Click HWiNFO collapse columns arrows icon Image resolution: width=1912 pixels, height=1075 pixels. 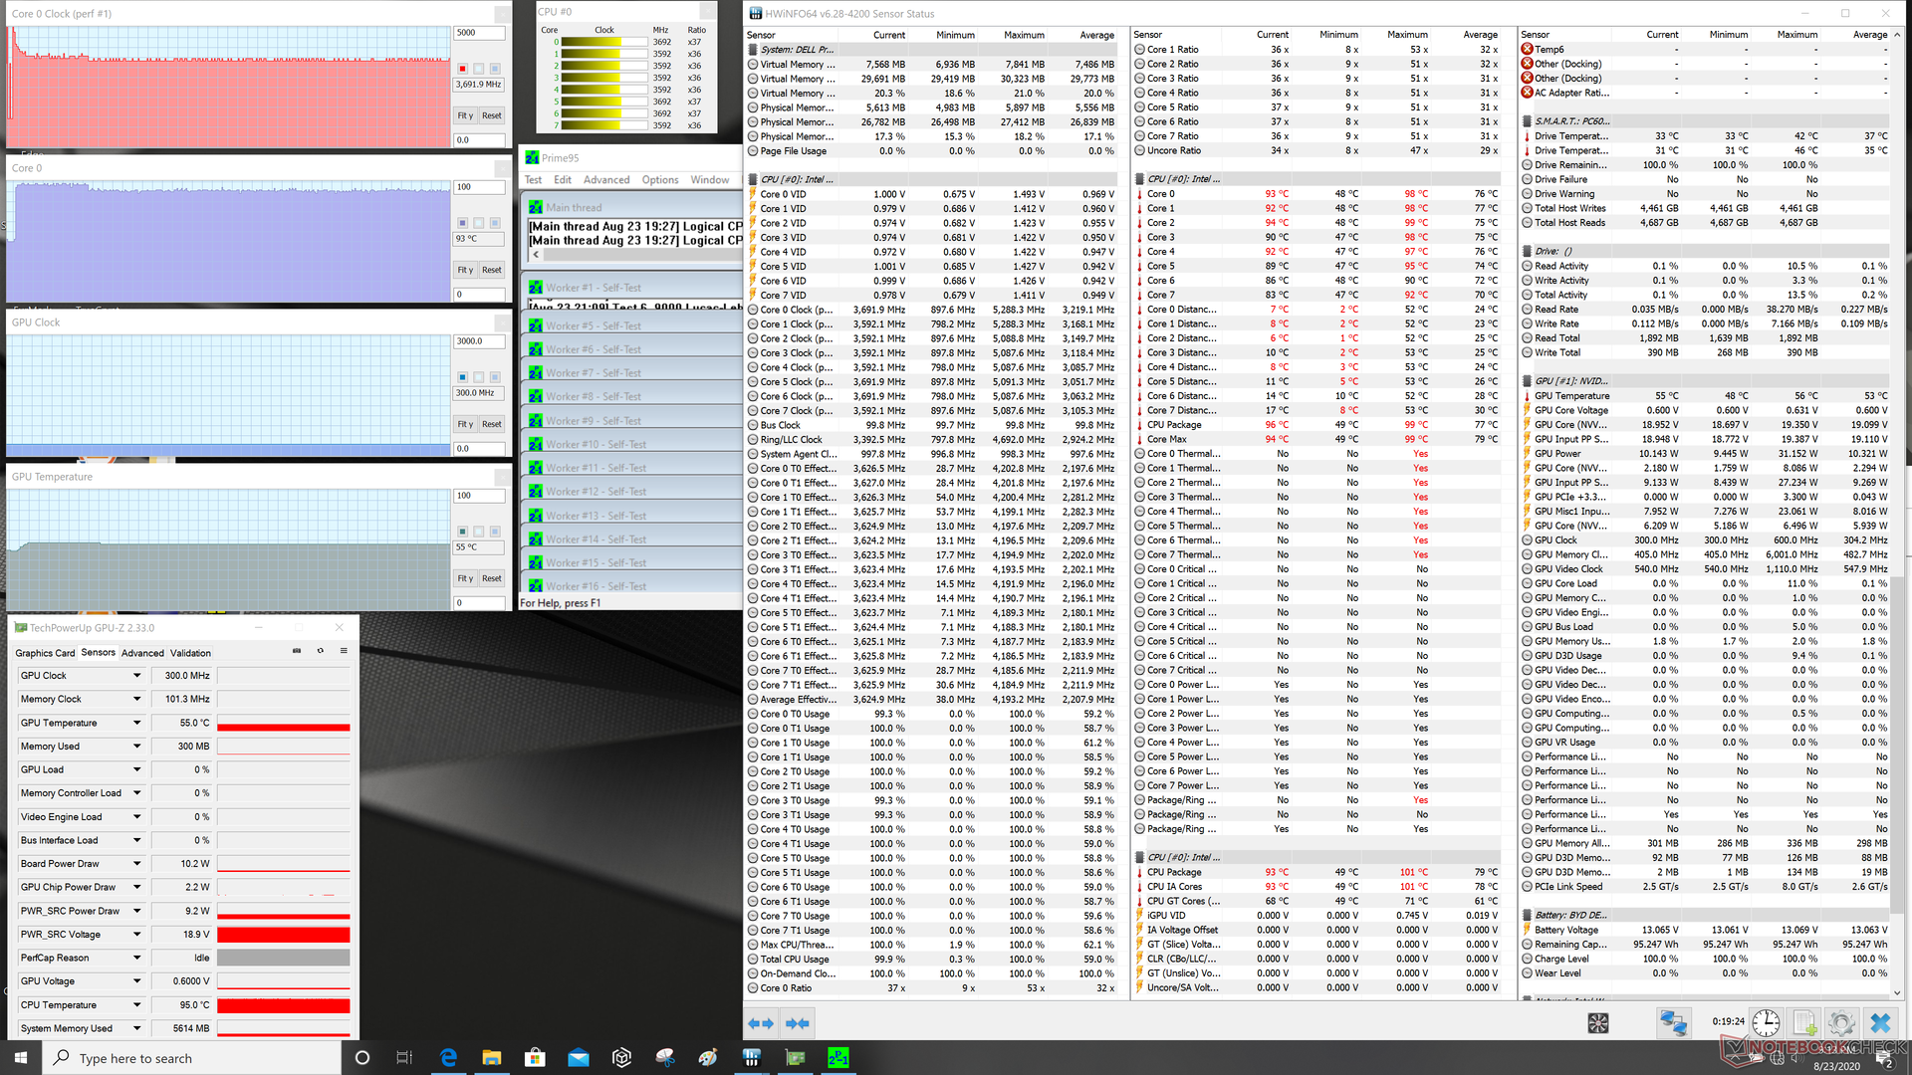tap(798, 1022)
